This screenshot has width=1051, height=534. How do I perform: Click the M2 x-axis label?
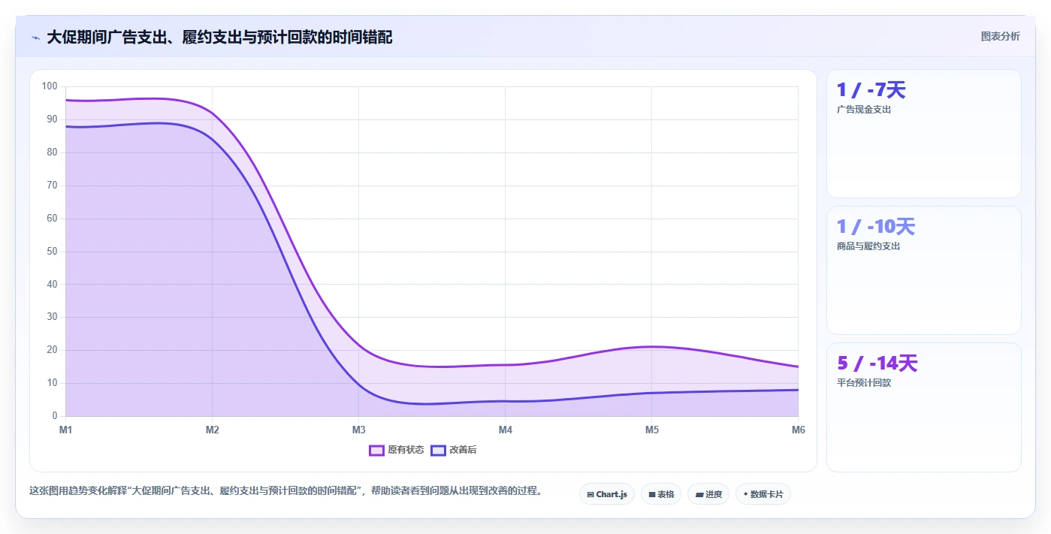(x=212, y=430)
